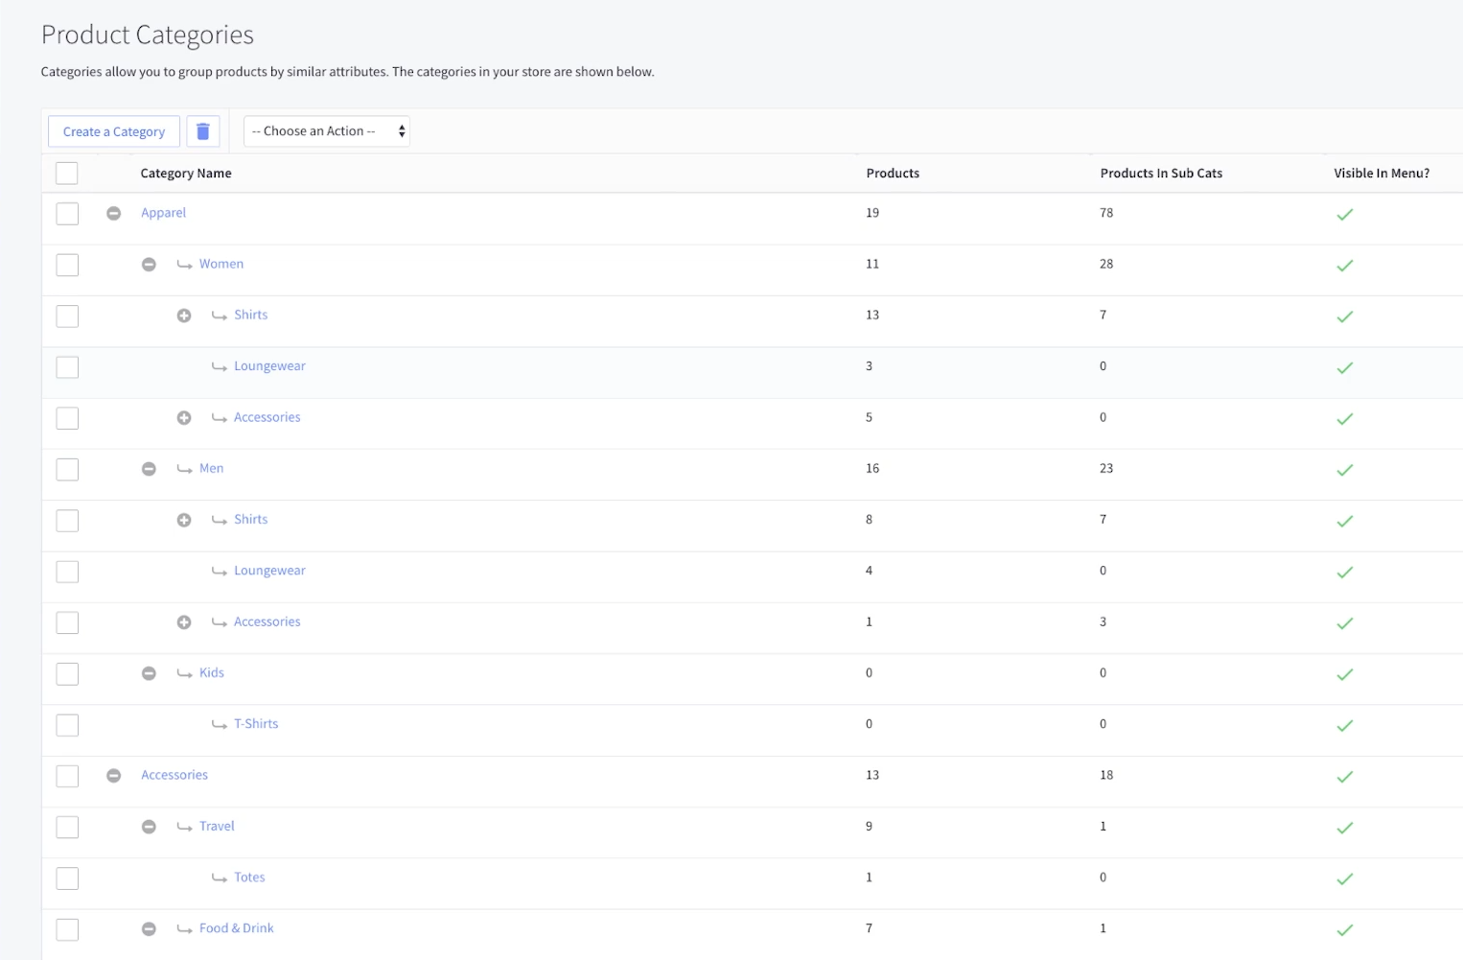This screenshot has width=1463, height=960.
Task: Toggle menu visibility checkmark for Totes
Action: click(1344, 878)
